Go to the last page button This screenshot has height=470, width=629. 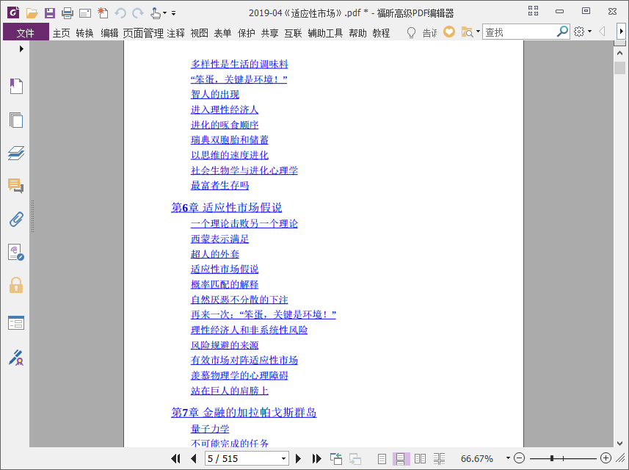(x=317, y=458)
